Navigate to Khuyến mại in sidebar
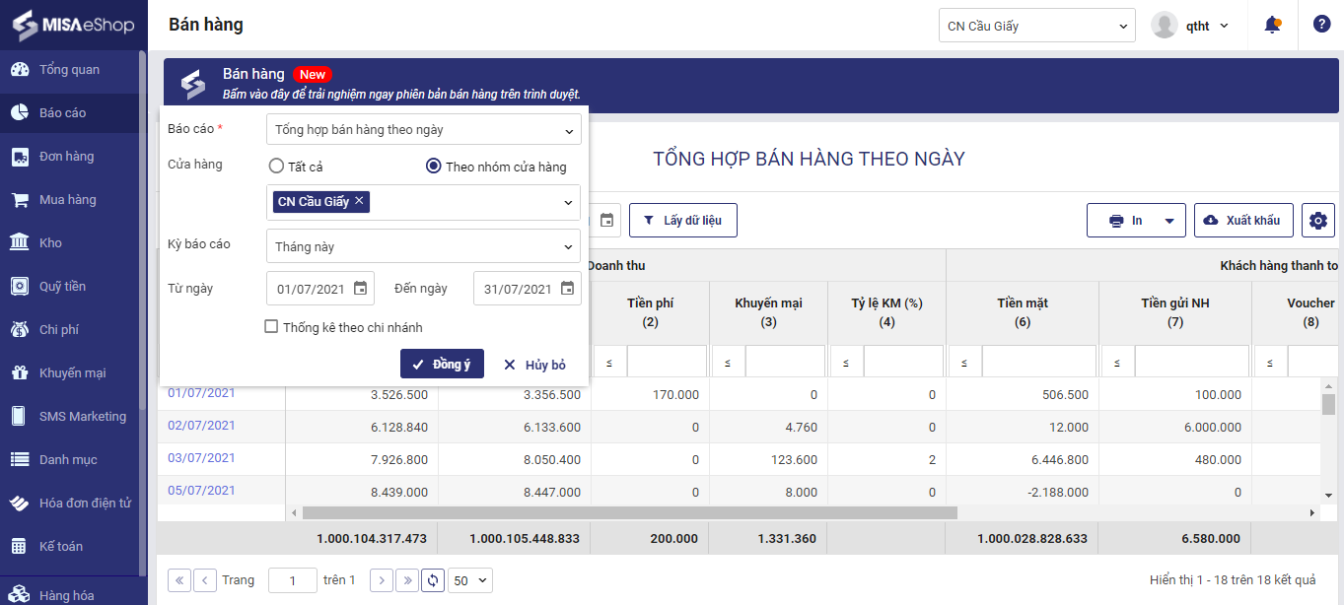This screenshot has width=1344, height=605. 72,373
